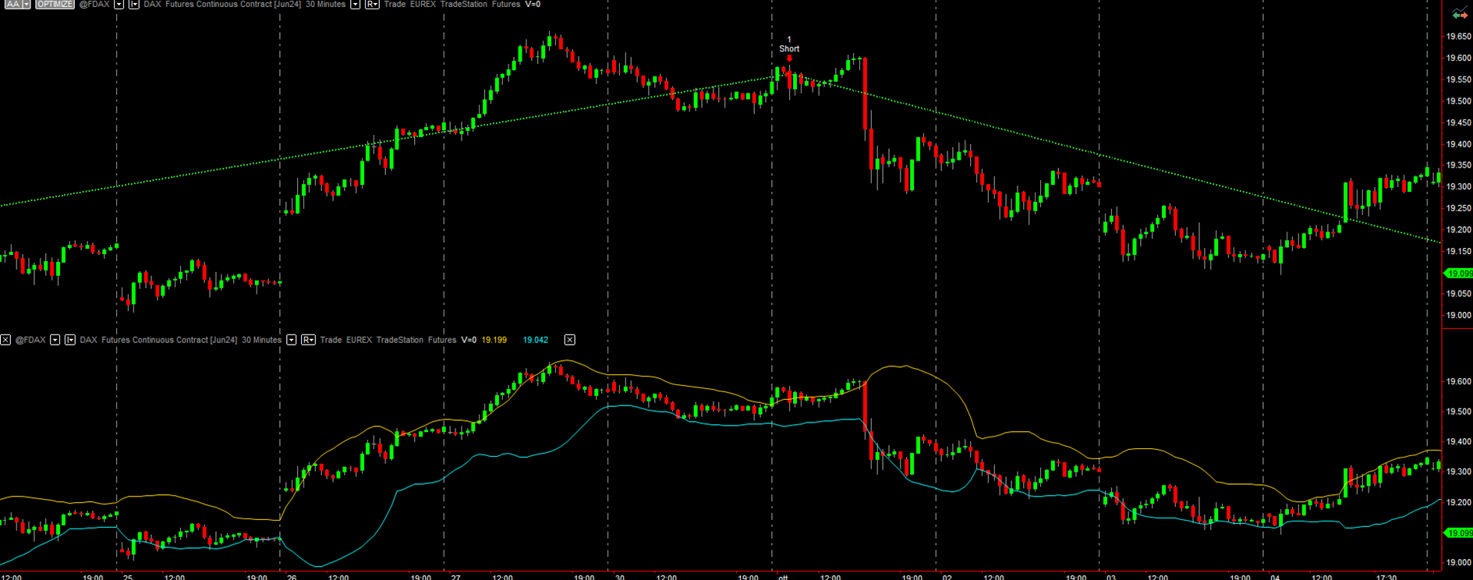
Task: Open the bar type icon in lower chart header
Action: (x=69, y=340)
